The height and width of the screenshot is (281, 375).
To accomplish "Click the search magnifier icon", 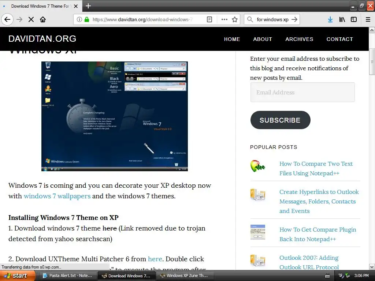I will pos(250,19).
